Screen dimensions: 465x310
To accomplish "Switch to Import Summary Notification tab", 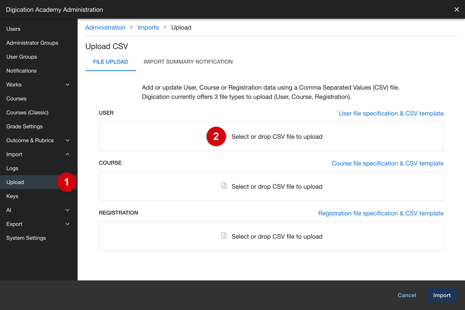I will coord(188,62).
